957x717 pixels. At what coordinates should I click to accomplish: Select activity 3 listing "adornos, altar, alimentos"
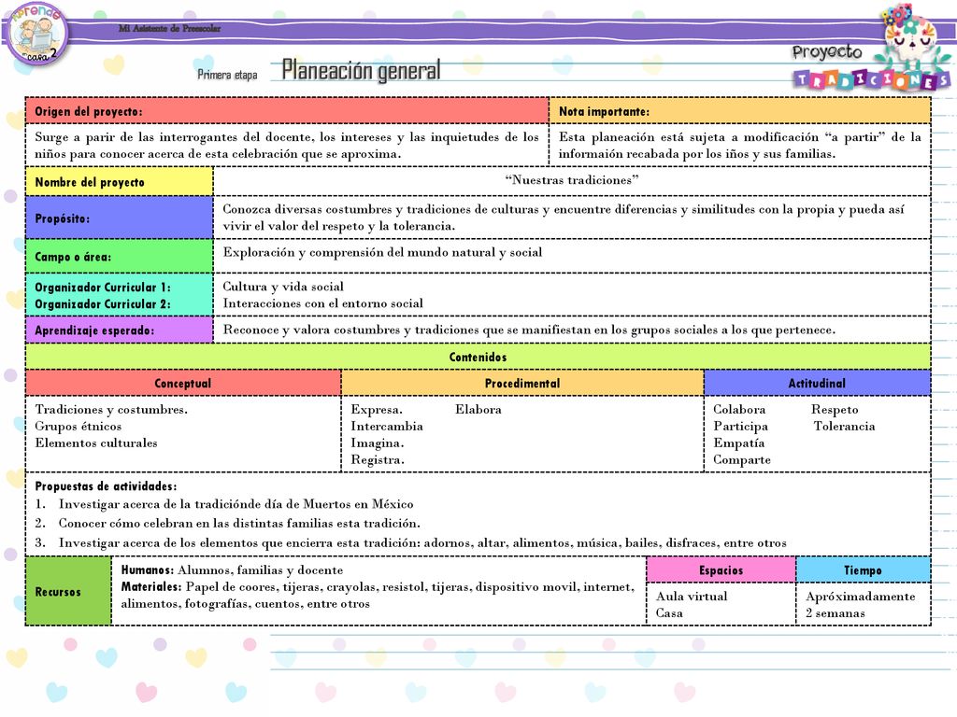pyautogui.click(x=422, y=542)
